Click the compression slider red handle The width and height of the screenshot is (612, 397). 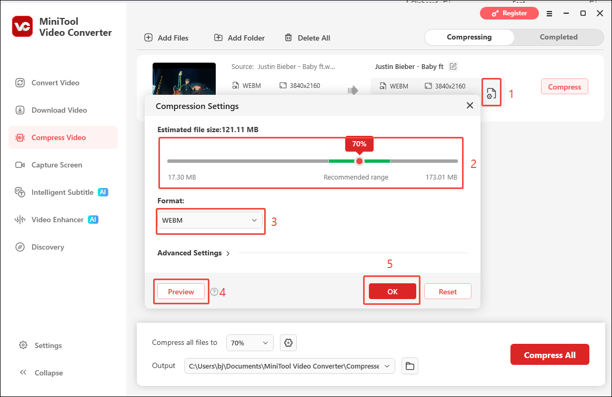tap(359, 161)
